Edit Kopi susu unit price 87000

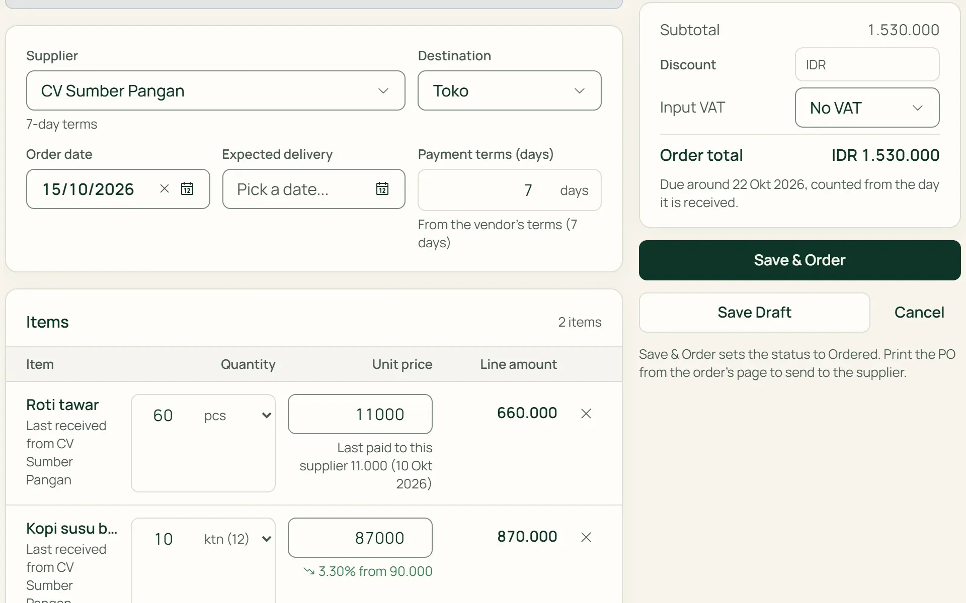pyautogui.click(x=360, y=538)
